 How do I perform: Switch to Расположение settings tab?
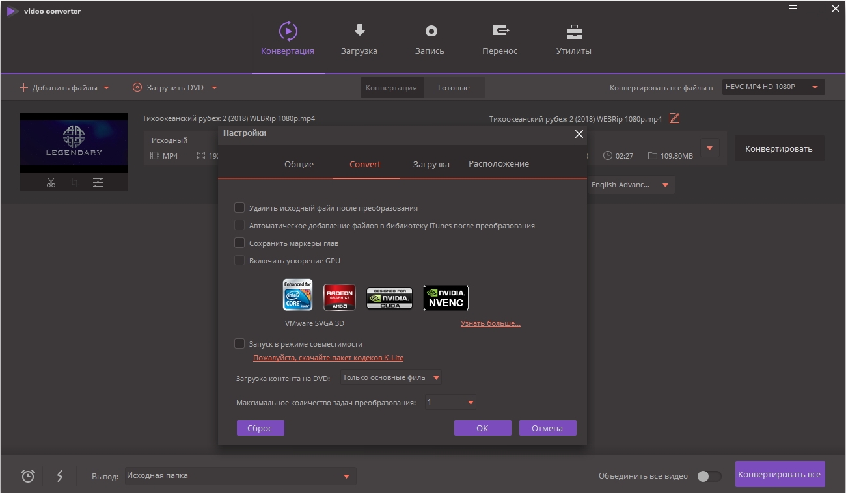point(498,164)
